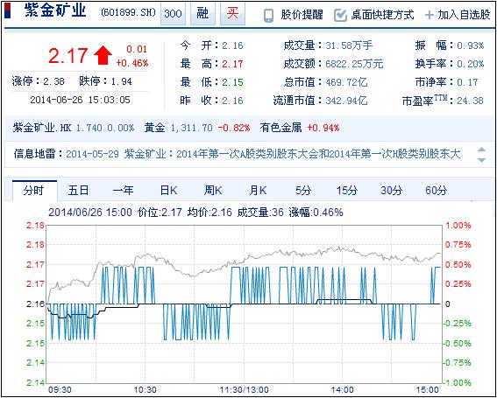This screenshot has height=398, width=497.
Task: Click the 成交额 6822.25万元 value
Action: (354, 64)
